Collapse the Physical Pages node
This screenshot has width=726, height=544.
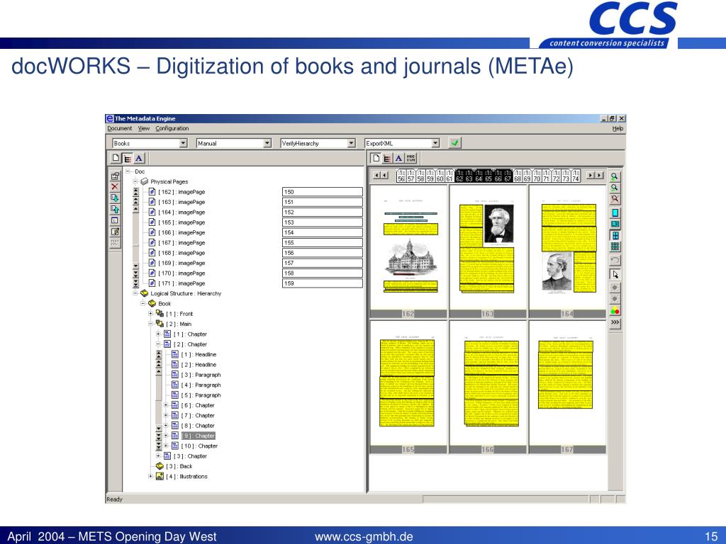point(135,181)
